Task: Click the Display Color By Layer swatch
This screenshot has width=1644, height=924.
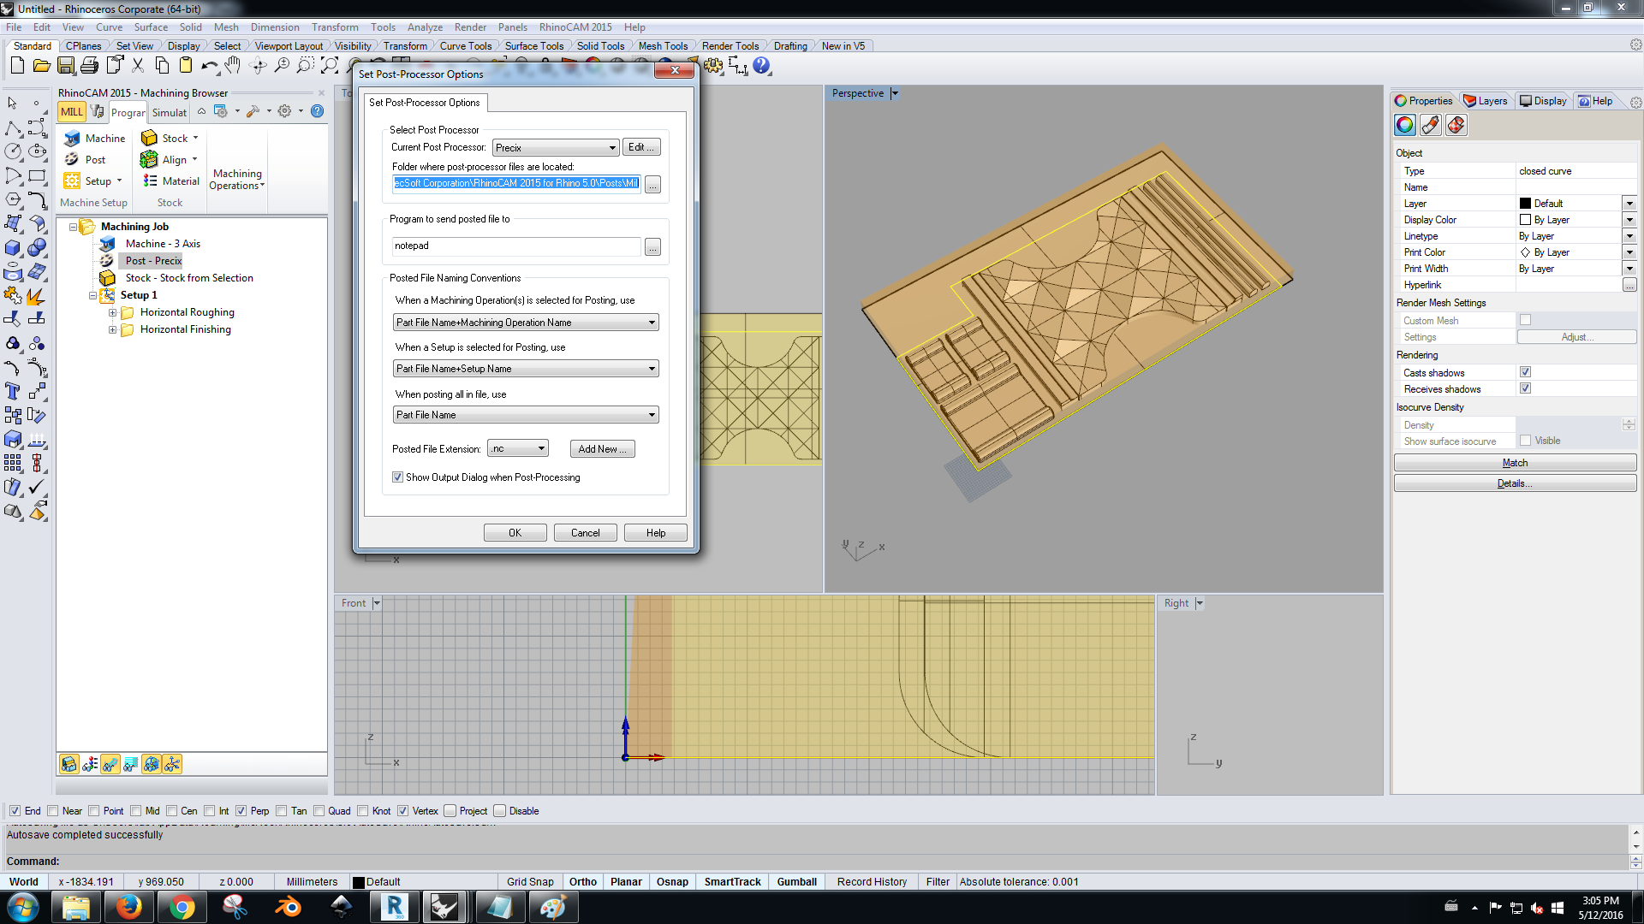Action: click(1525, 220)
